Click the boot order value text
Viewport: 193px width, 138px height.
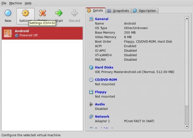click(x=148, y=42)
